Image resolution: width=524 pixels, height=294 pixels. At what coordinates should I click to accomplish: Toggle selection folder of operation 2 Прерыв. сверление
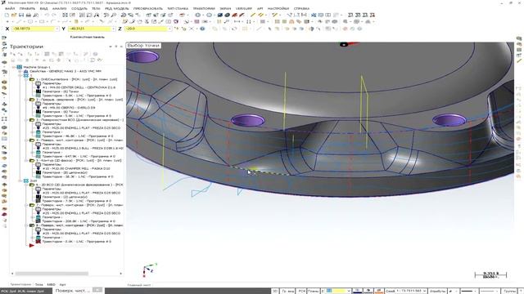tap(32, 100)
